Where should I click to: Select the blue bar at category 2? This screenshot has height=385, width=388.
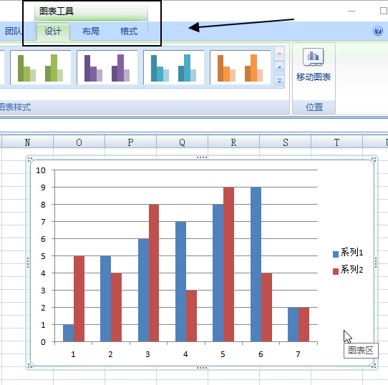(106, 298)
